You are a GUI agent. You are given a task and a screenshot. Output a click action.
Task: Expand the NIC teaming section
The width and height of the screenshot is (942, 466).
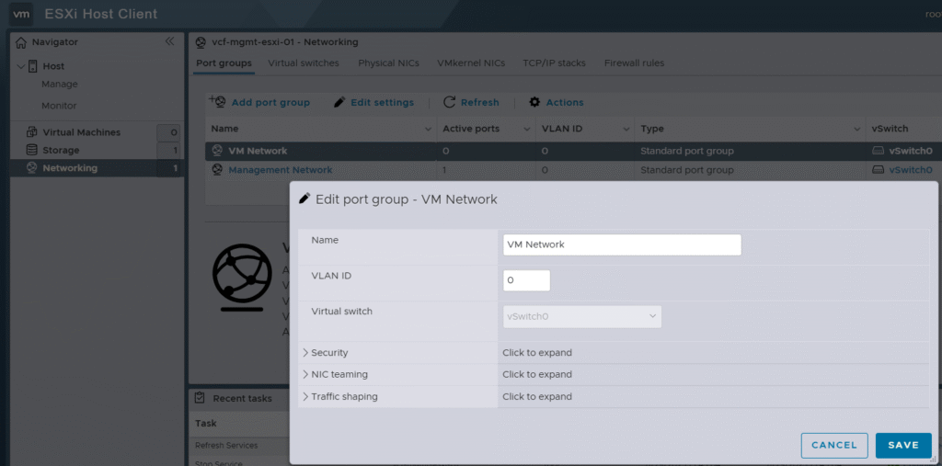[x=305, y=374]
